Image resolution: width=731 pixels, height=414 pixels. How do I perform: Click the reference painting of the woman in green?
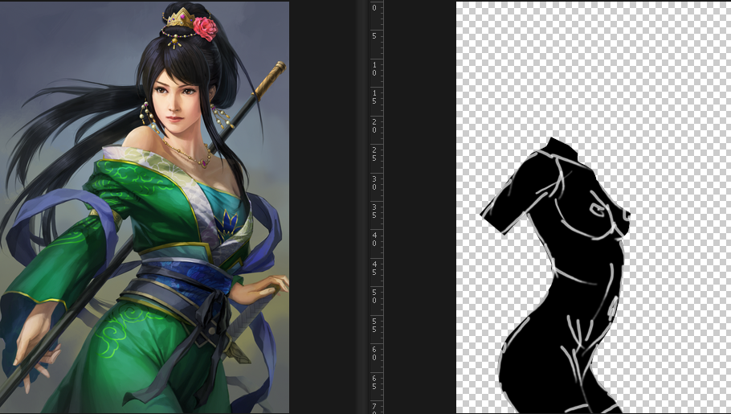coord(144,207)
